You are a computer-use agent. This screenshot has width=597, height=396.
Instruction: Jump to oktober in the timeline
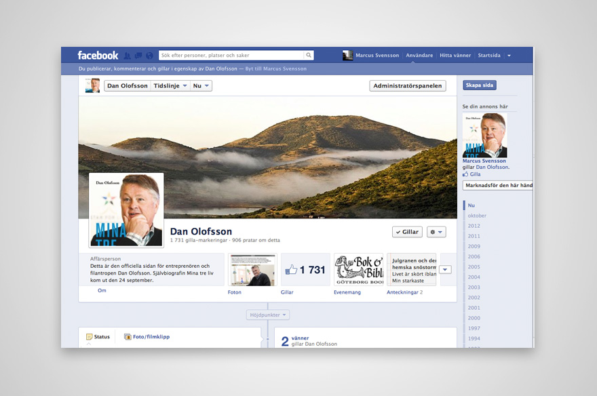point(477,216)
